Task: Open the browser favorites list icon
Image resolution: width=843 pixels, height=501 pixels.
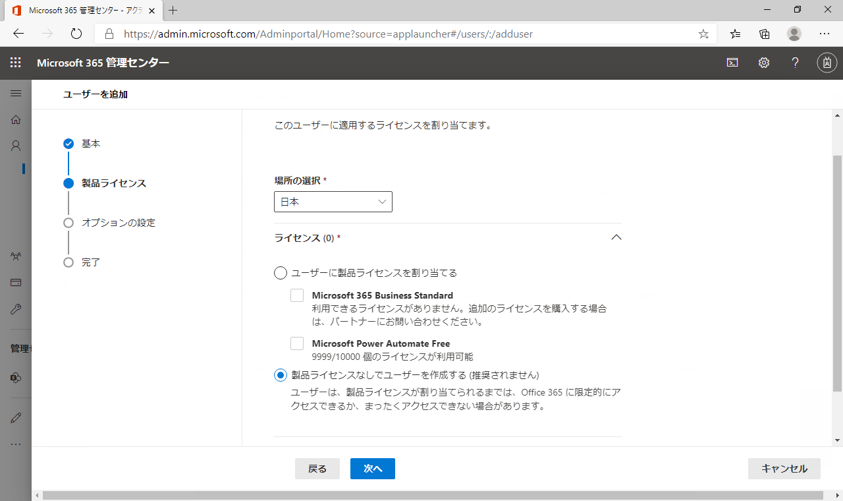Action: pos(736,34)
